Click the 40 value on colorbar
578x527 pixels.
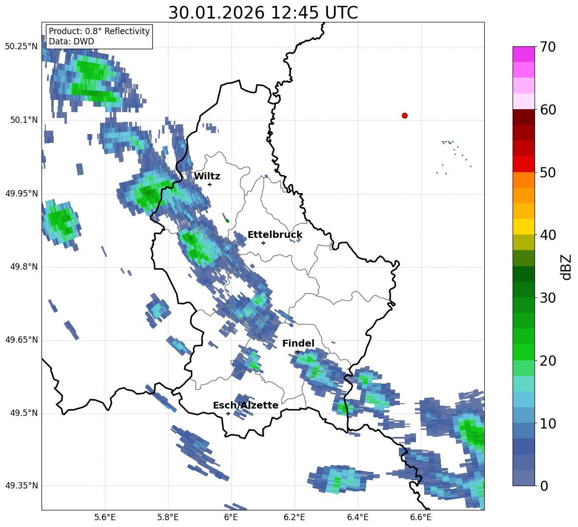[x=547, y=235]
